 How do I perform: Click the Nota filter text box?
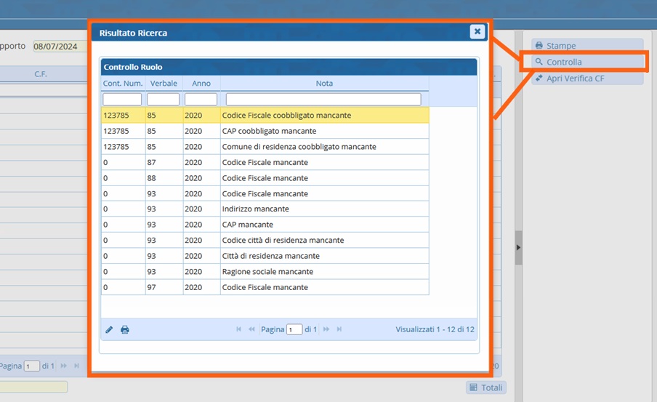click(x=323, y=99)
